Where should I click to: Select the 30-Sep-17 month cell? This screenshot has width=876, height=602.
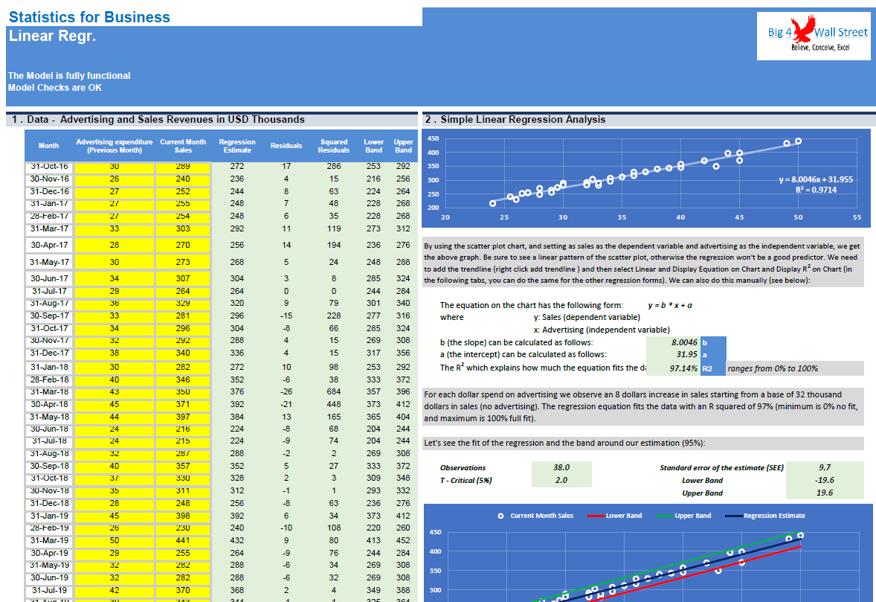click(50, 316)
